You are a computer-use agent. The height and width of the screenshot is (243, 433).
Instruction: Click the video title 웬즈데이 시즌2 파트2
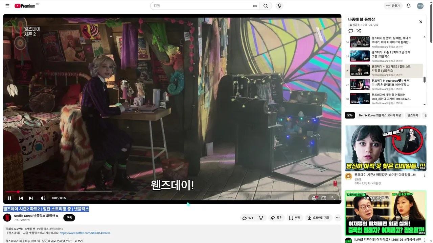pos(46,209)
